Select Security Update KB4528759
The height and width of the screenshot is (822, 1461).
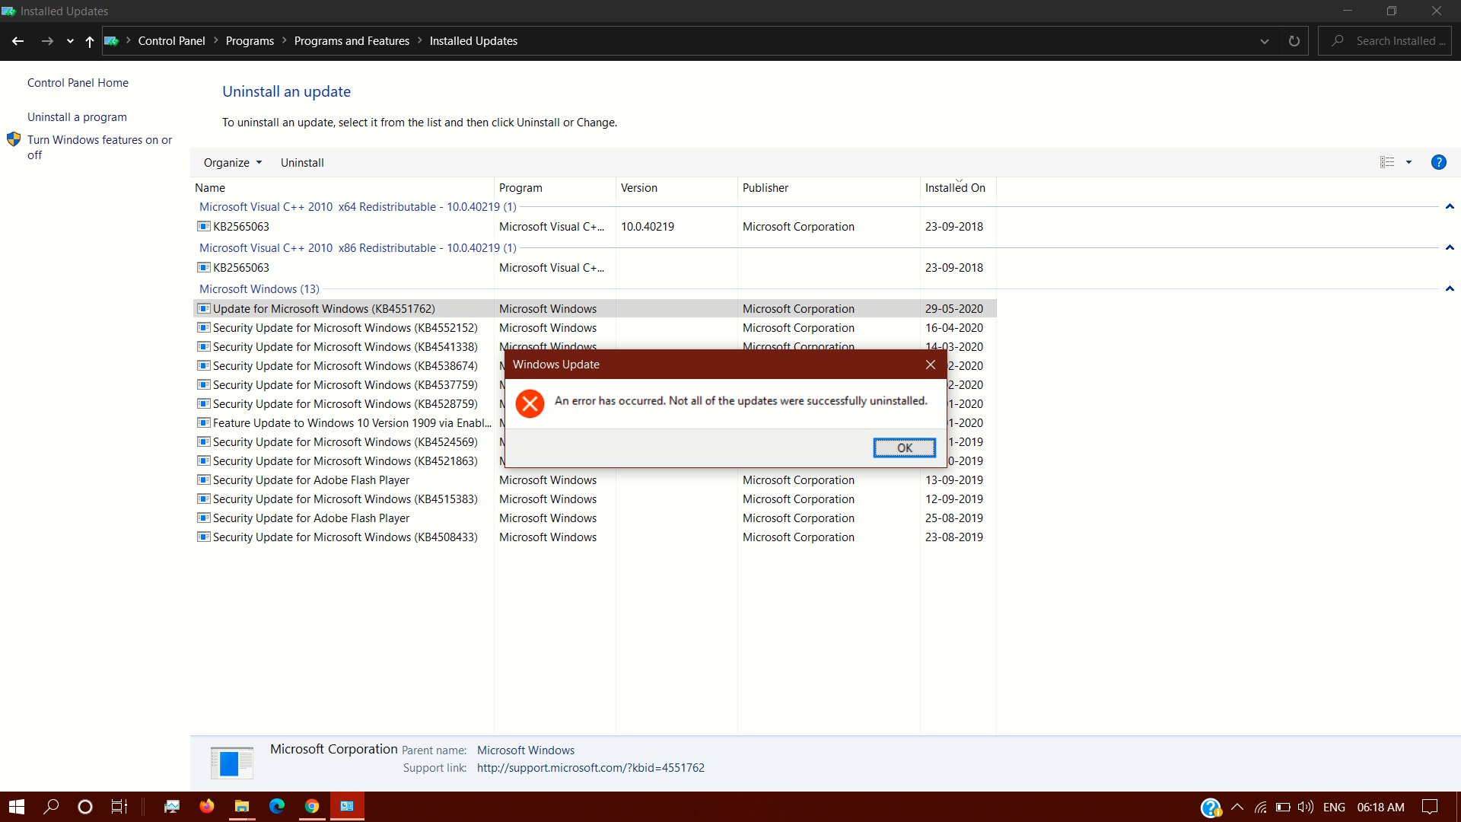tap(345, 404)
